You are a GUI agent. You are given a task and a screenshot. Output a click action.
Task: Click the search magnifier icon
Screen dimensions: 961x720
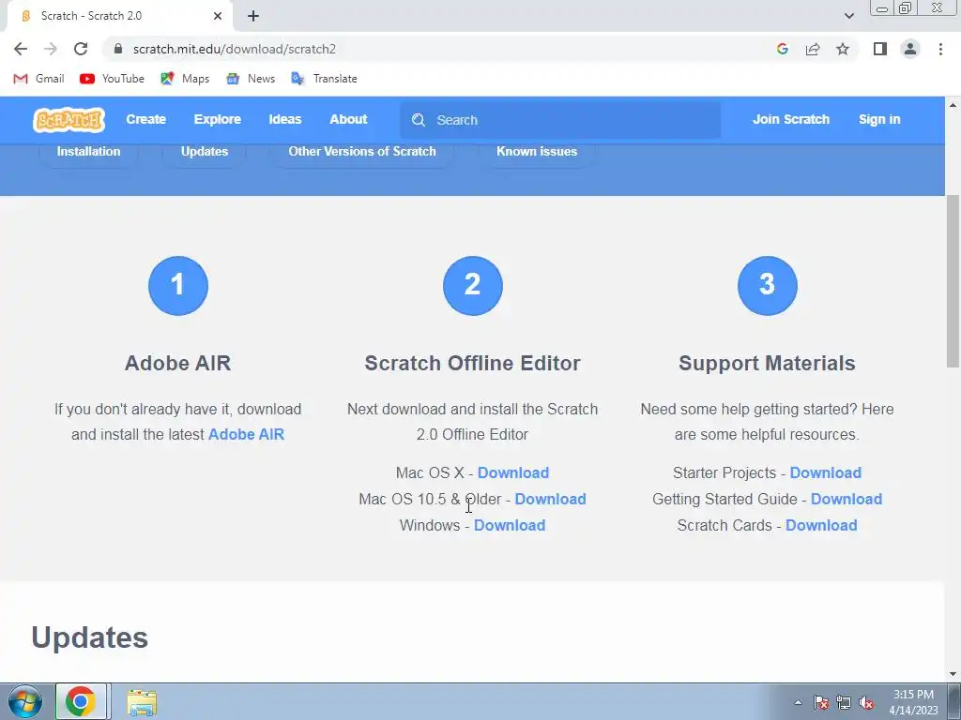click(x=418, y=120)
